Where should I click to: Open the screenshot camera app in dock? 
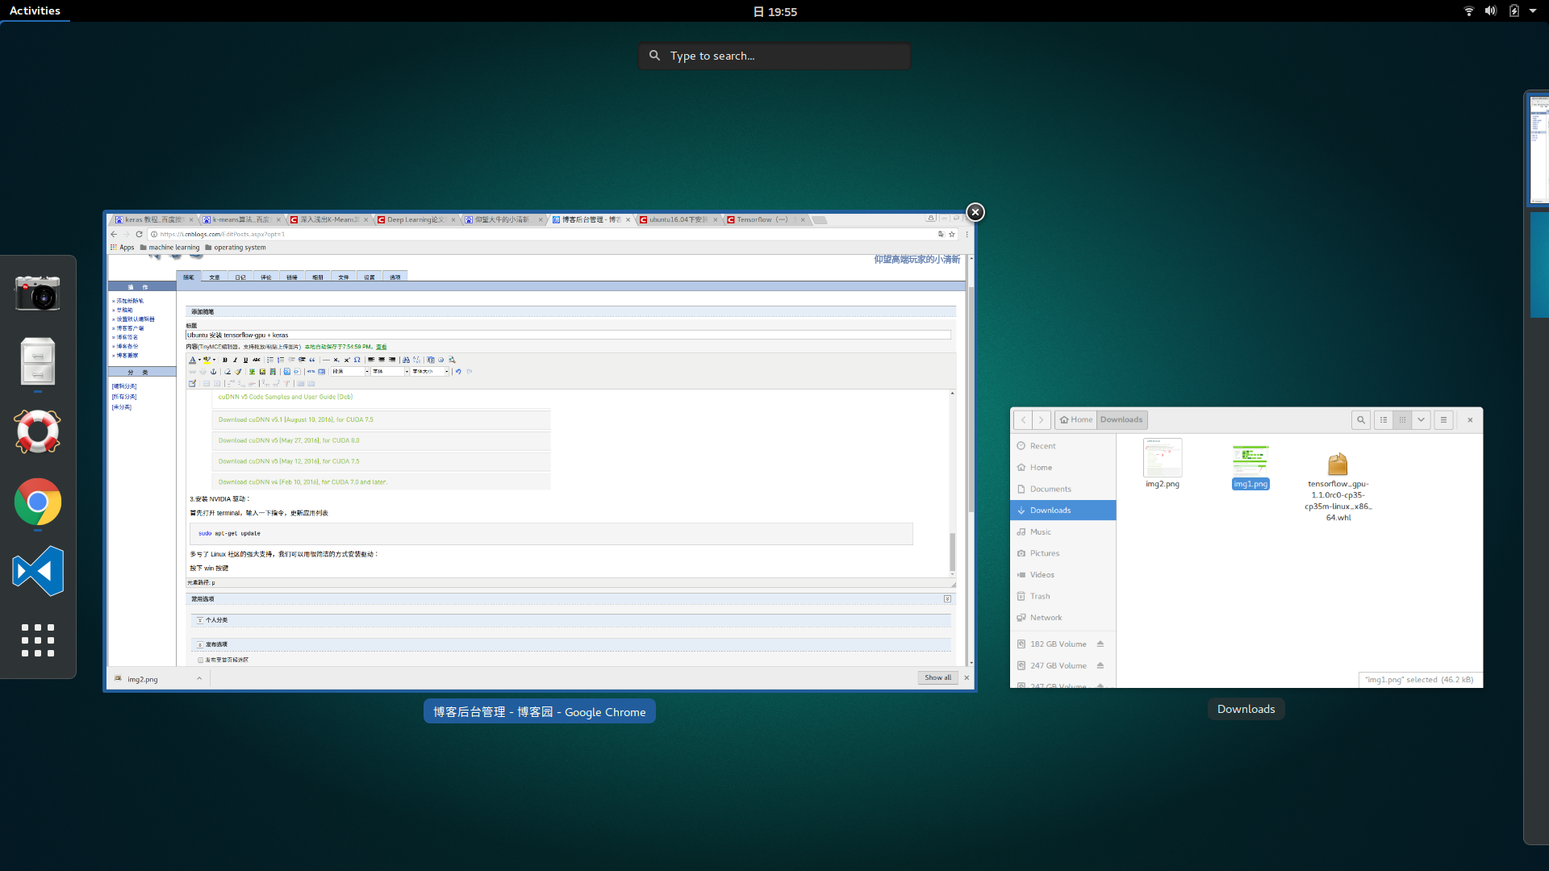click(x=37, y=293)
